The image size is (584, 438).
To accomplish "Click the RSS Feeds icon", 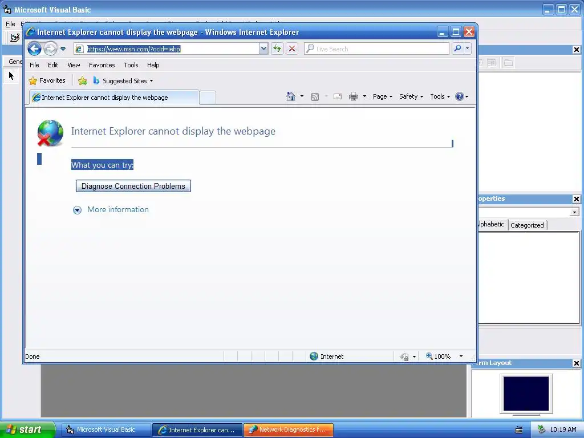I will point(315,97).
